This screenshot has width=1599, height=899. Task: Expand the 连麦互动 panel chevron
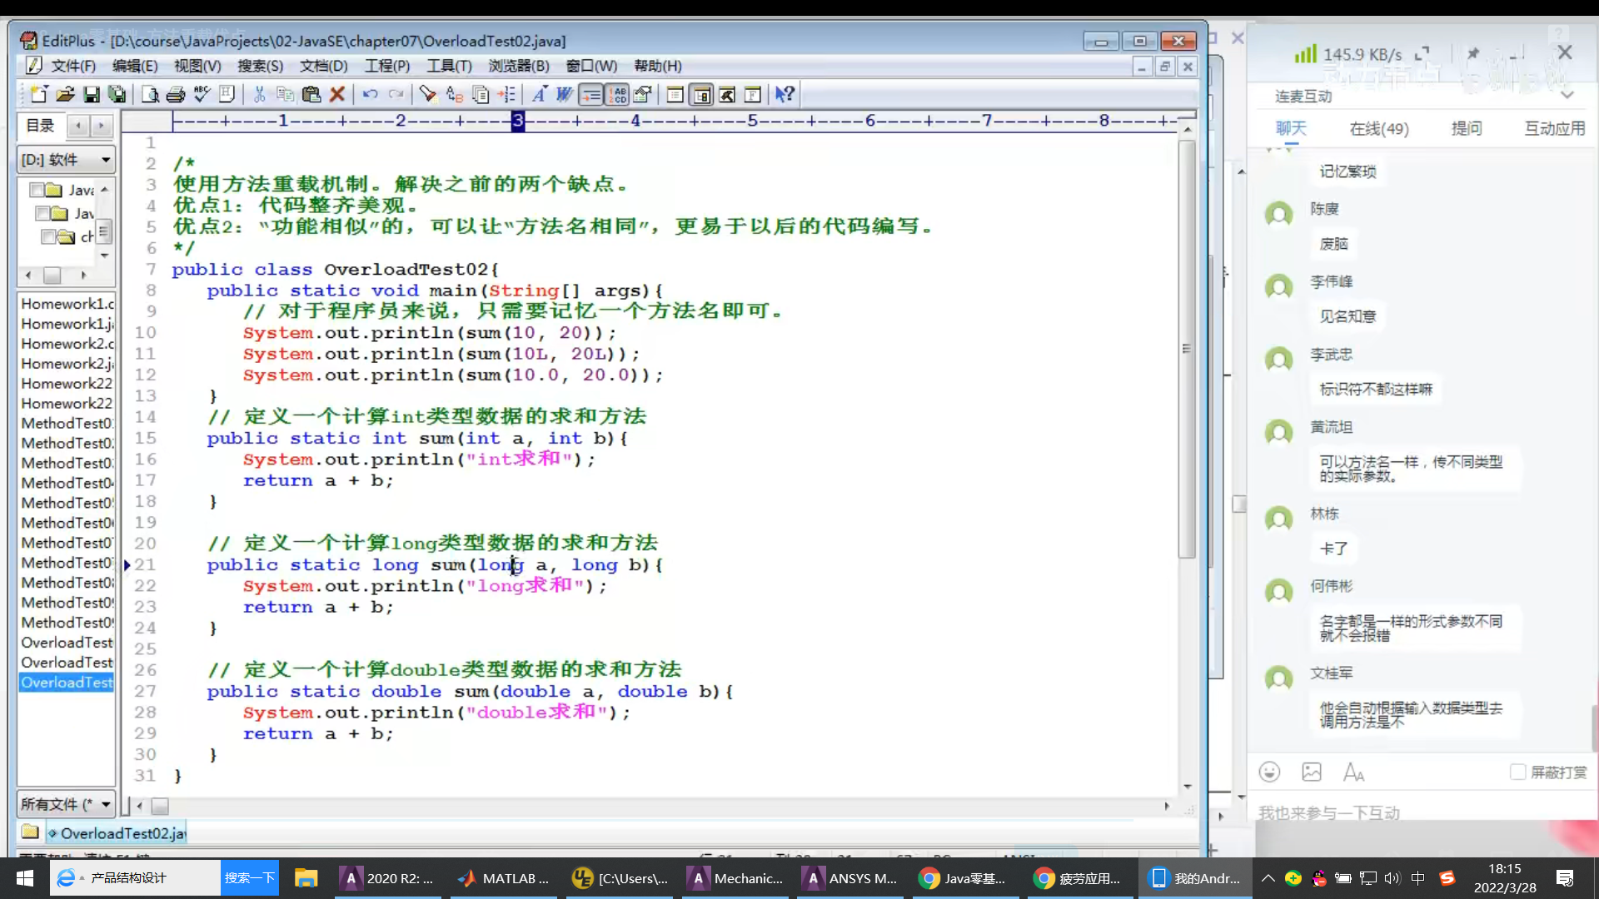click(x=1567, y=96)
